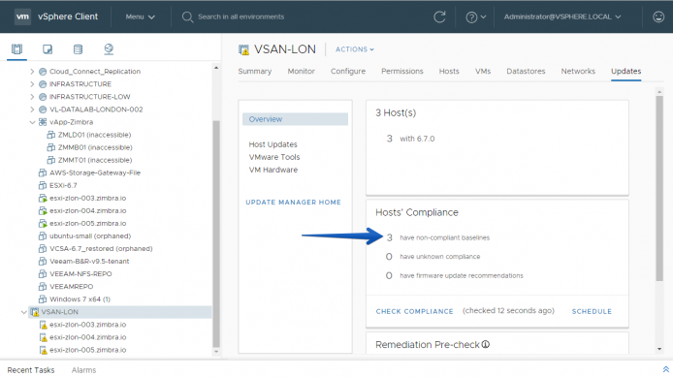Open the help question mark menu
This screenshot has height=377, width=673.
(475, 17)
